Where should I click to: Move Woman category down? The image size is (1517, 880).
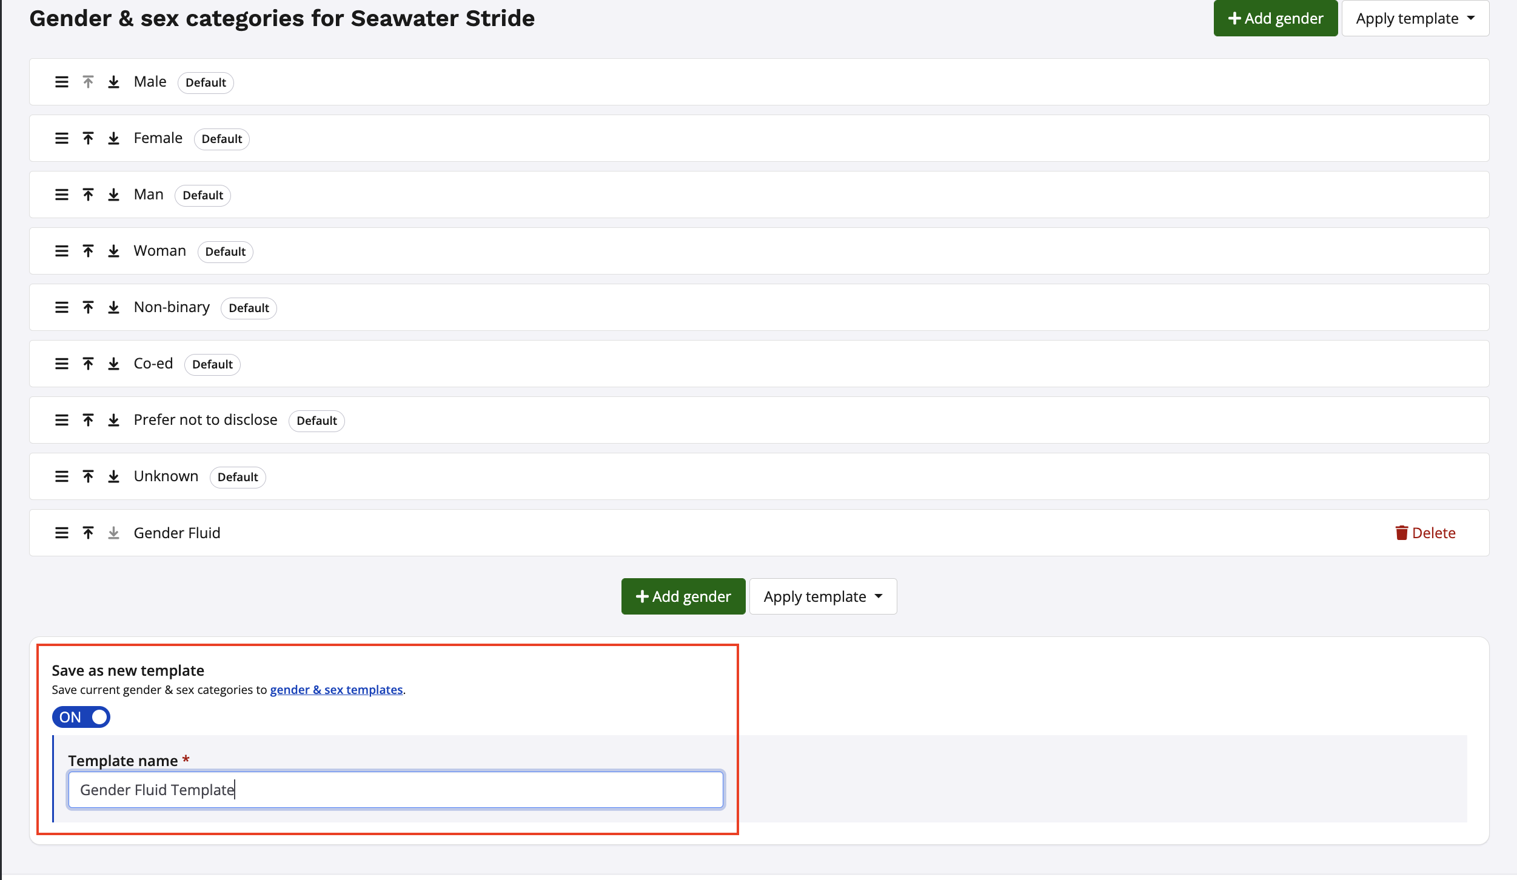point(113,252)
